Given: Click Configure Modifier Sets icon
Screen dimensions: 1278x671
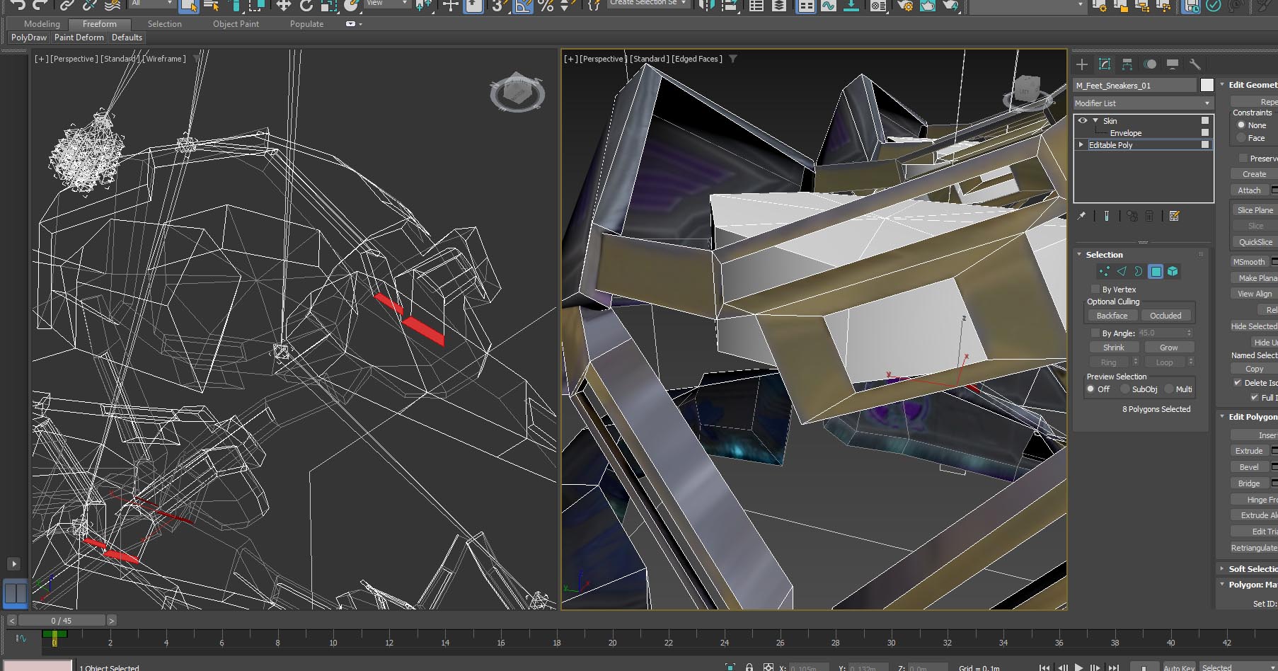Looking at the screenshot, I should tap(1175, 217).
